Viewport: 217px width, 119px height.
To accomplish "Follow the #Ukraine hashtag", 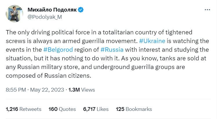I will coord(152,41).
